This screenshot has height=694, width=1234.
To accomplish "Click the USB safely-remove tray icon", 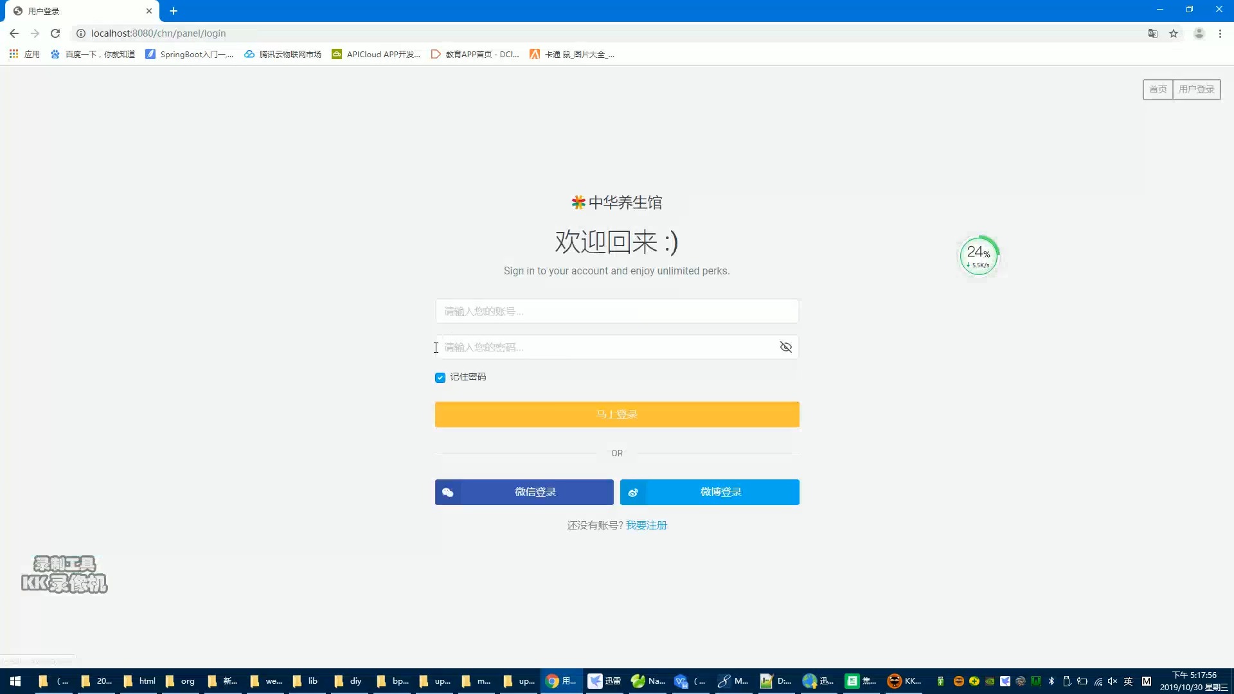I will 1067,681.
